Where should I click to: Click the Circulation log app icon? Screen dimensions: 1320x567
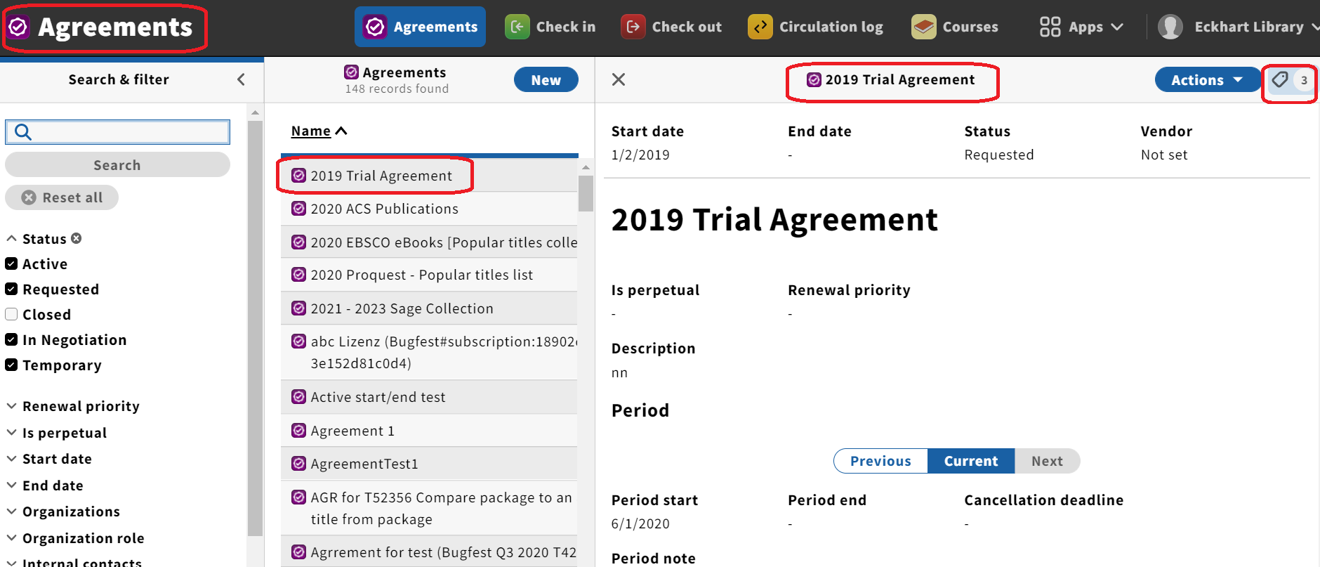click(x=760, y=27)
